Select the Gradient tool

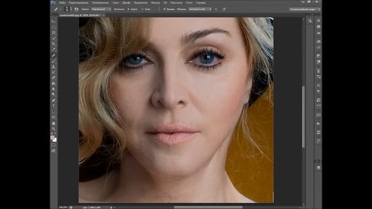[53, 84]
